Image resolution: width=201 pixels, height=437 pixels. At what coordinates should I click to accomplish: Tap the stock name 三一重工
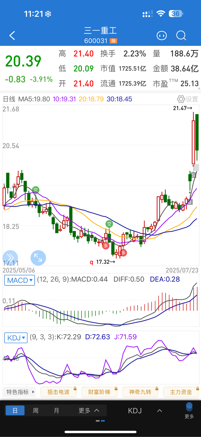click(100, 30)
